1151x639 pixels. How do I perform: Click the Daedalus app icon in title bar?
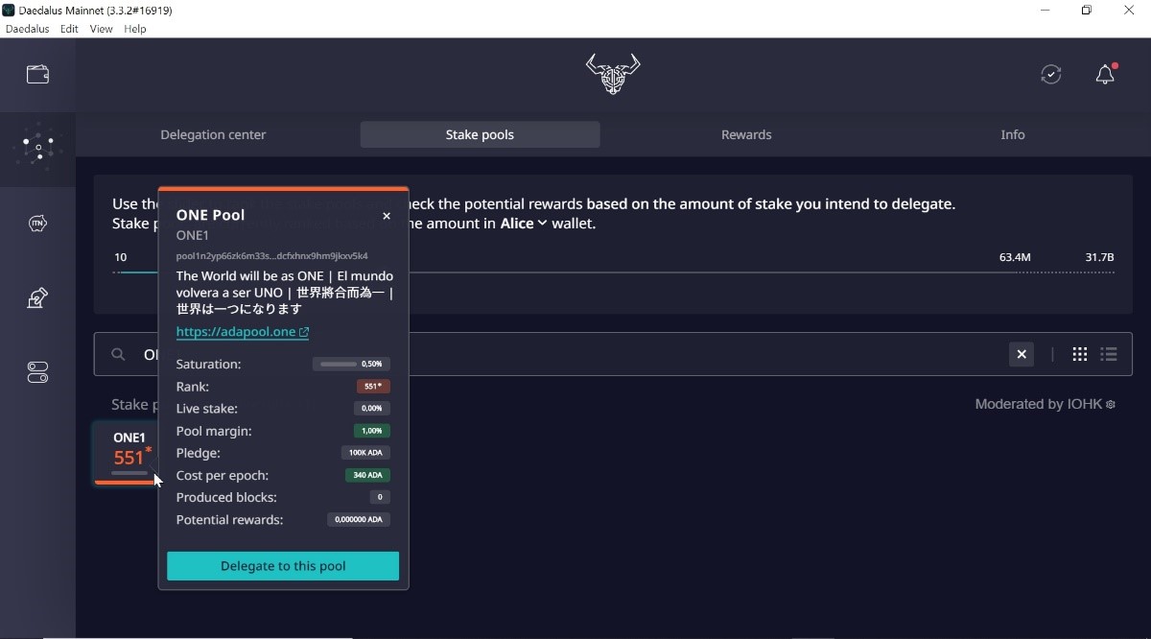pos(9,10)
